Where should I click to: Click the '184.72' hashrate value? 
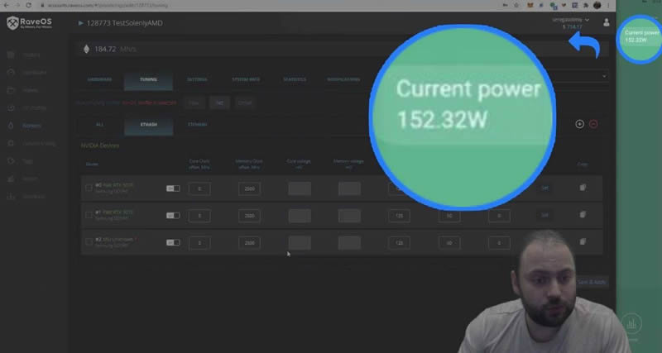pyautogui.click(x=105, y=50)
